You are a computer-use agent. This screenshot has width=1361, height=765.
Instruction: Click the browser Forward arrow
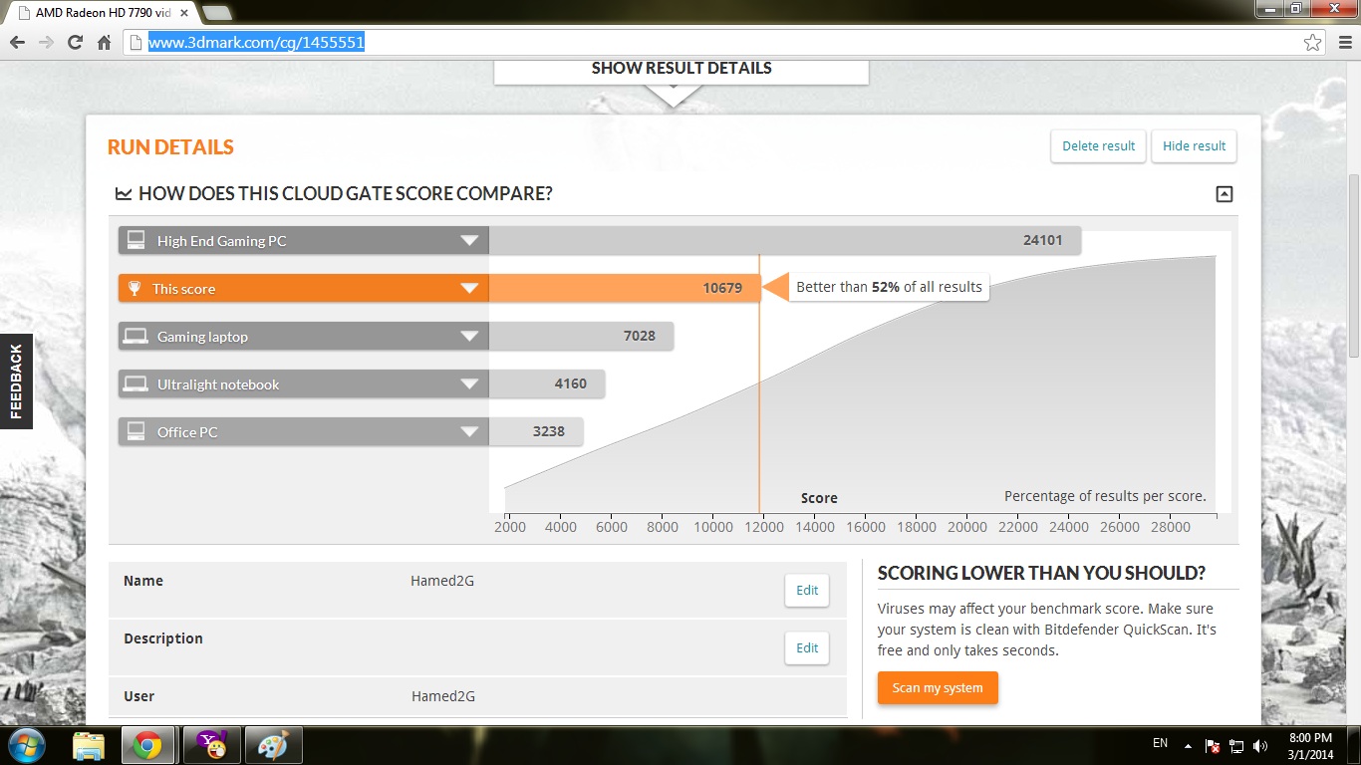pyautogui.click(x=46, y=42)
